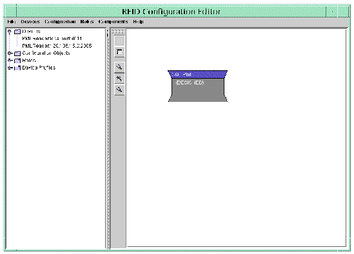Click the (DESIGNED) label in component box

click(190, 83)
